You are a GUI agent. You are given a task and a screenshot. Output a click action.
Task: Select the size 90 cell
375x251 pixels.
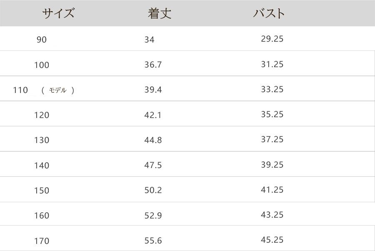42,40
